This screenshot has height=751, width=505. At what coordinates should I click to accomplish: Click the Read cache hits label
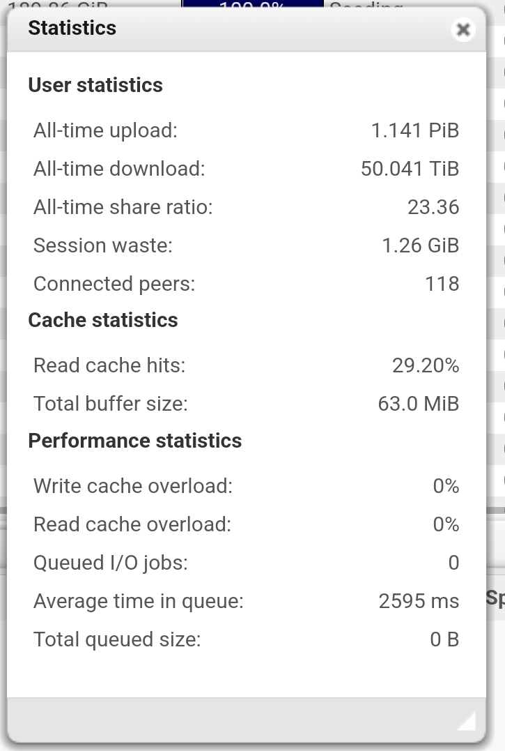point(109,365)
